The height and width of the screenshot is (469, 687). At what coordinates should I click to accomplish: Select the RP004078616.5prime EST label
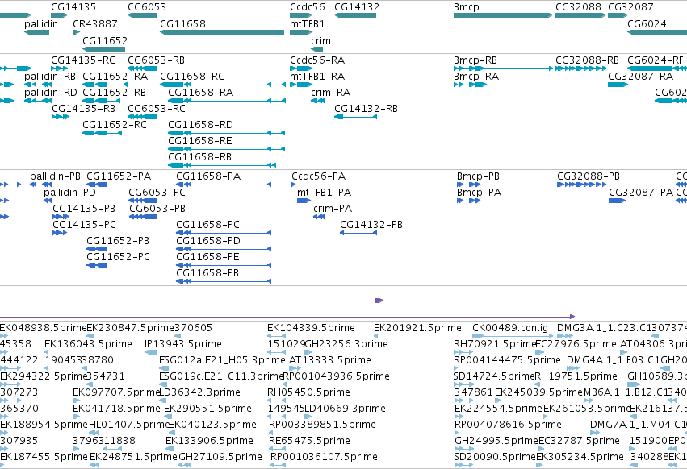point(508,425)
